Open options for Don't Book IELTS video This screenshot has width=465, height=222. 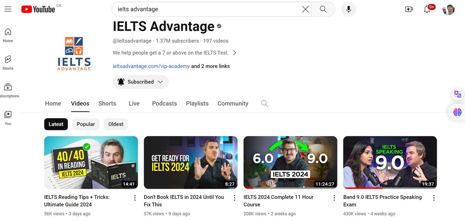(234, 198)
